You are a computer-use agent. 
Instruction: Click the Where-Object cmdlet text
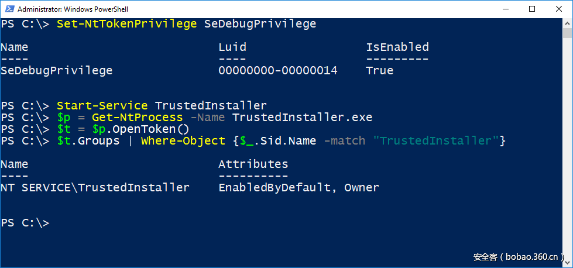pos(183,141)
